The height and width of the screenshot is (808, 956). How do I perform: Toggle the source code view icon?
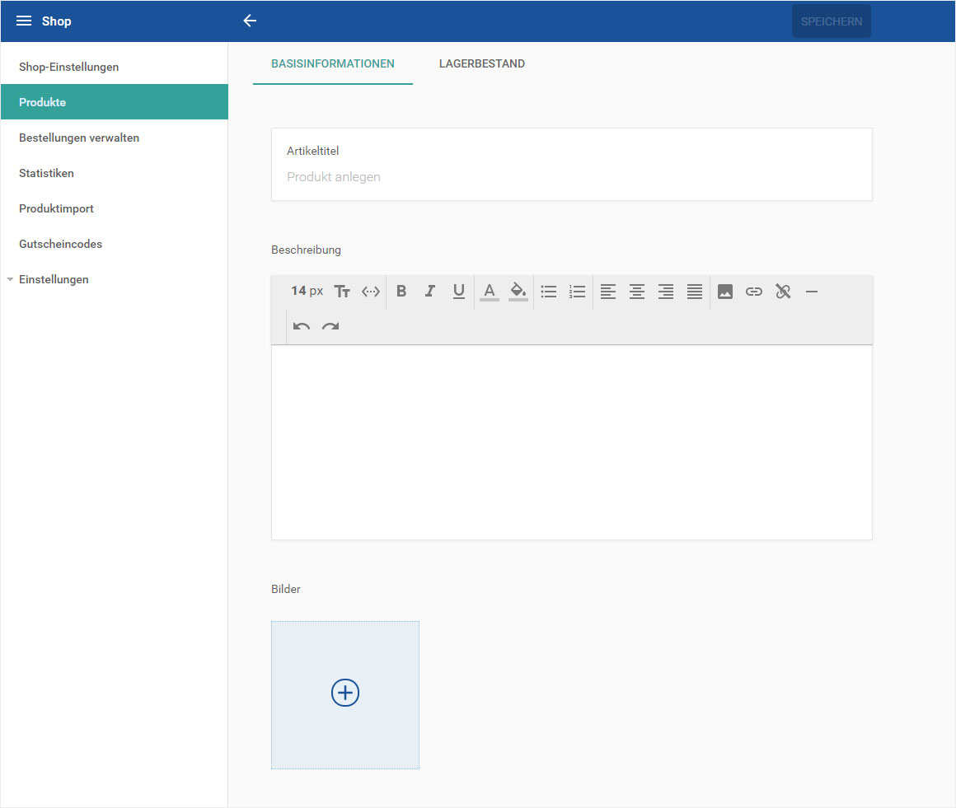click(371, 292)
